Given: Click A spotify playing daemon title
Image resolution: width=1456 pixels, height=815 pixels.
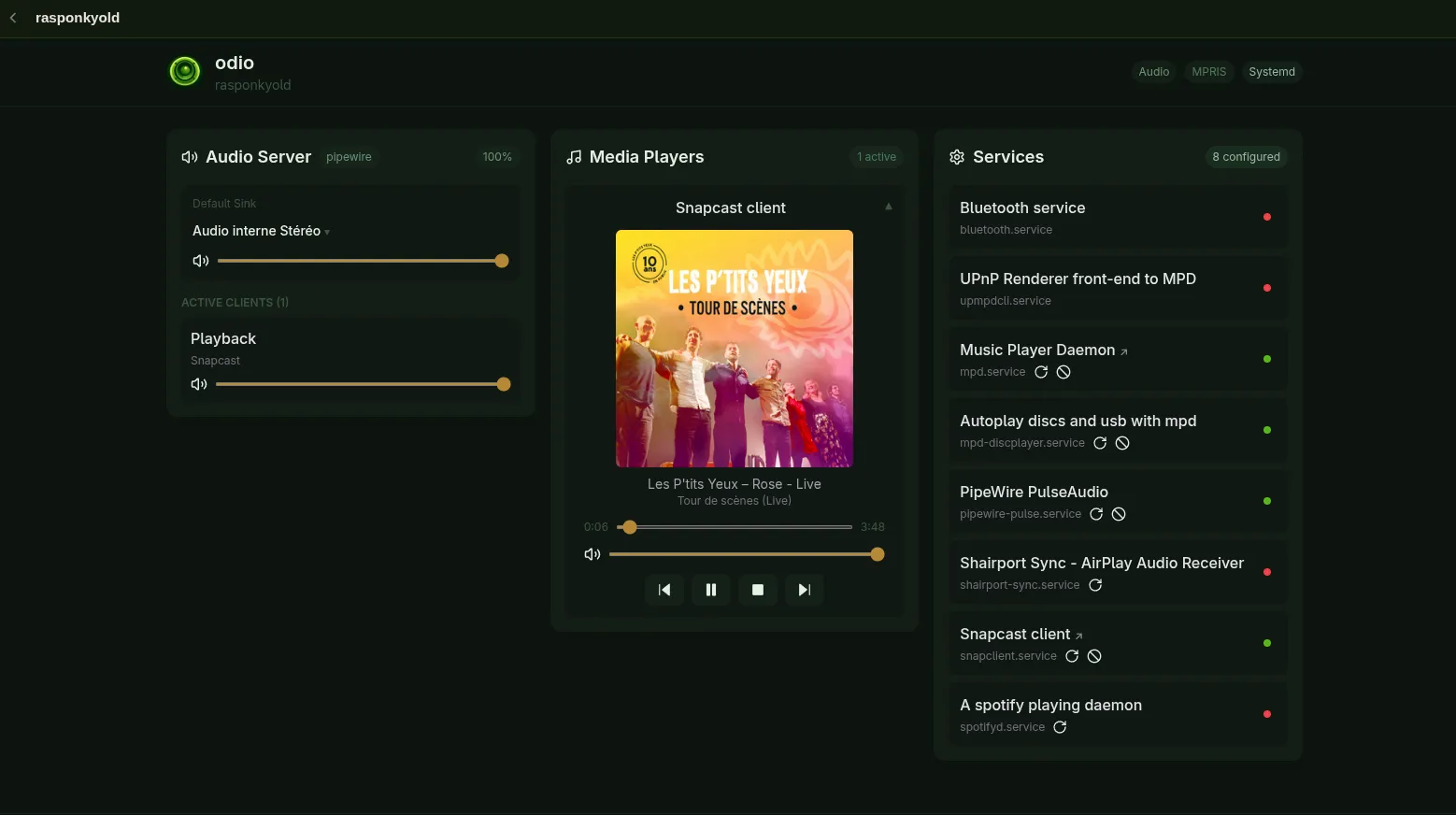Looking at the screenshot, I should click(x=1050, y=705).
